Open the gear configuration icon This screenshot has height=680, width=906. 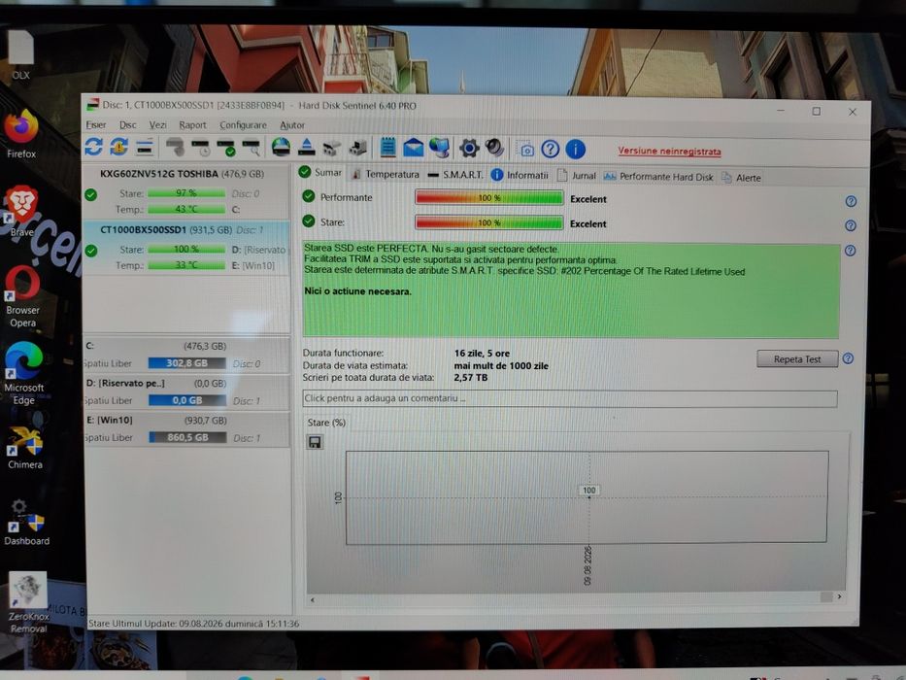coord(469,148)
